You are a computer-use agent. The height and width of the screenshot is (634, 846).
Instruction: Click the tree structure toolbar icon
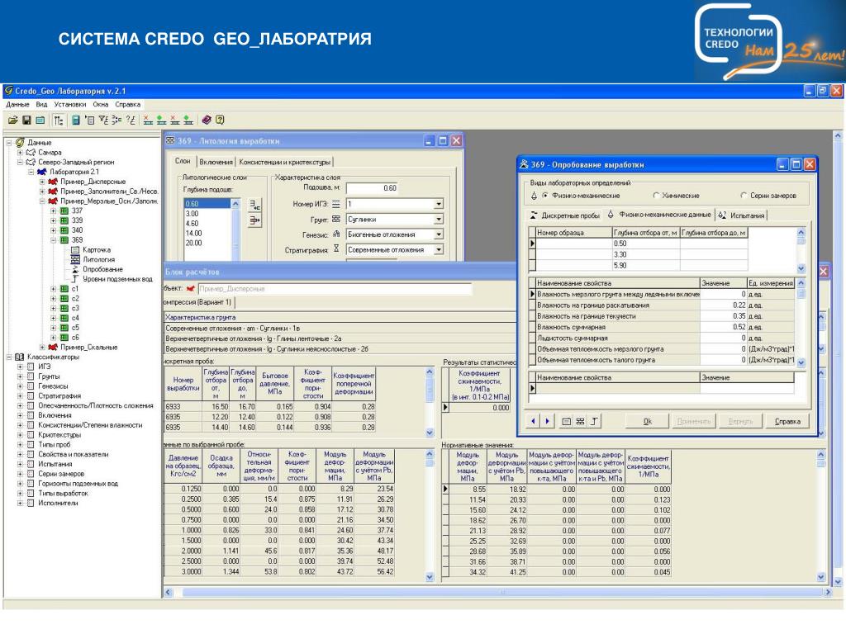(59, 121)
